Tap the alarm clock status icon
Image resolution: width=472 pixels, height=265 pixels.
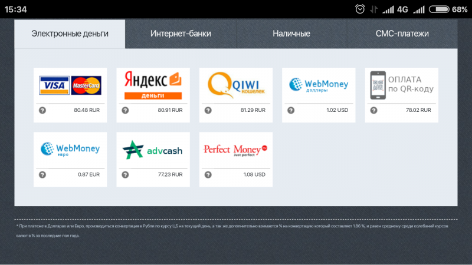pyautogui.click(x=360, y=9)
